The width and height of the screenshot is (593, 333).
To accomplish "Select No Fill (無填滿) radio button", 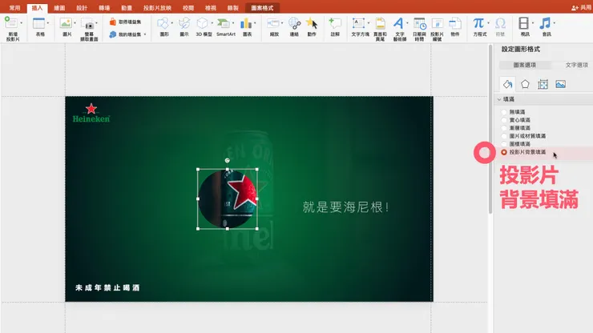I will coord(504,112).
